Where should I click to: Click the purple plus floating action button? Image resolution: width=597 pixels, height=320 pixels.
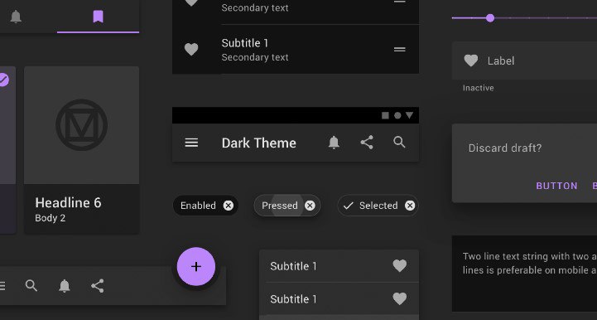196,267
